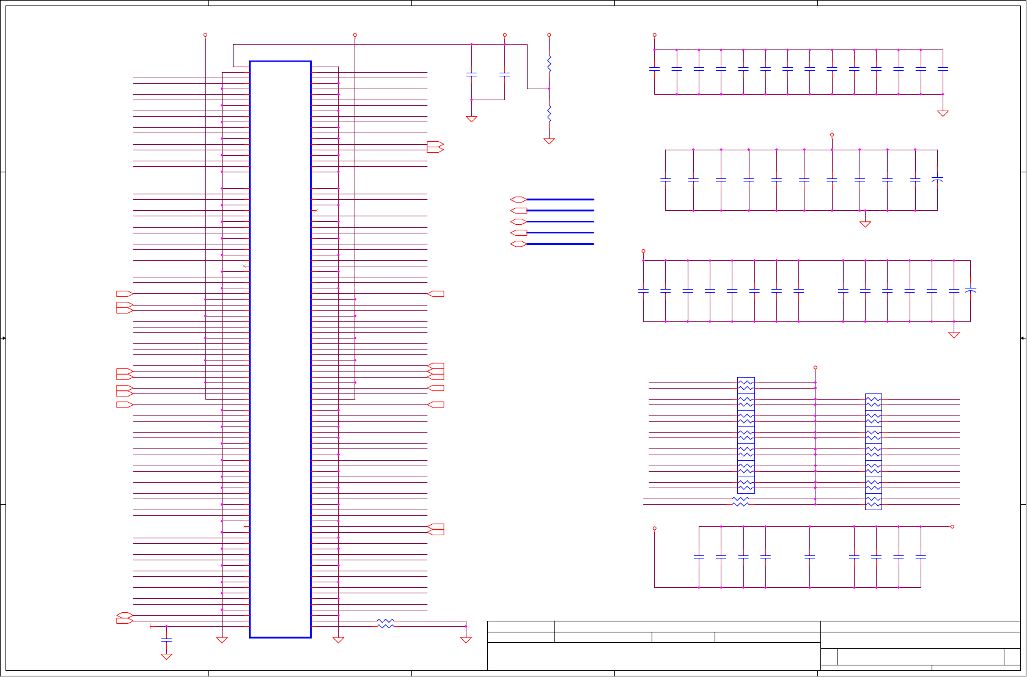1027x677 pixels.
Task: Click power terminal above the resistor network packs
Action: pyautogui.click(x=815, y=368)
